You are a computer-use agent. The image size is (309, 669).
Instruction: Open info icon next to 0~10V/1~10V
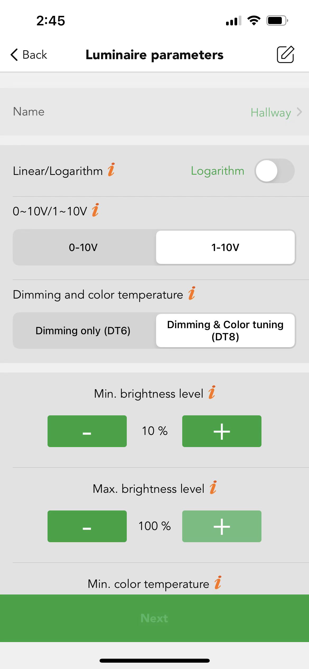(x=95, y=210)
